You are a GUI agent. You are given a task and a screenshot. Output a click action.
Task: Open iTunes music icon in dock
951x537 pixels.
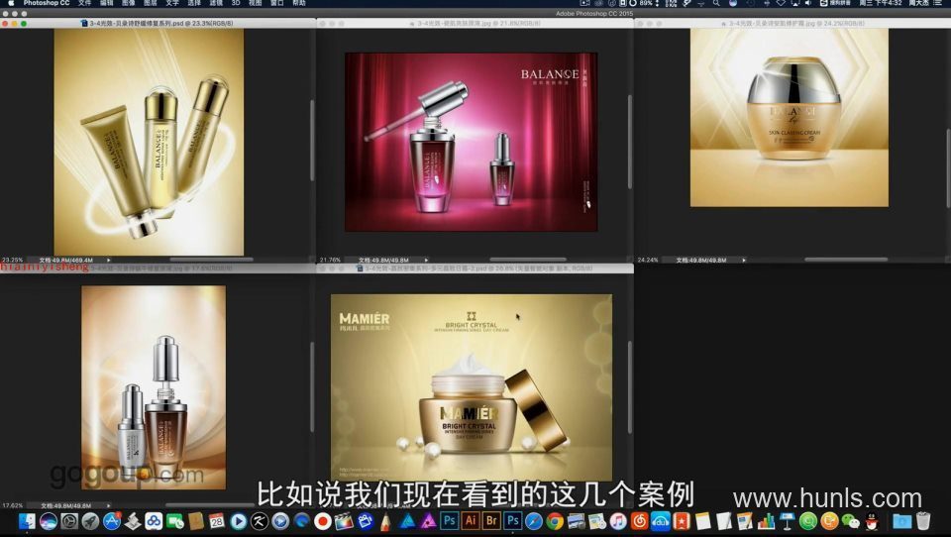pyautogui.click(x=618, y=521)
